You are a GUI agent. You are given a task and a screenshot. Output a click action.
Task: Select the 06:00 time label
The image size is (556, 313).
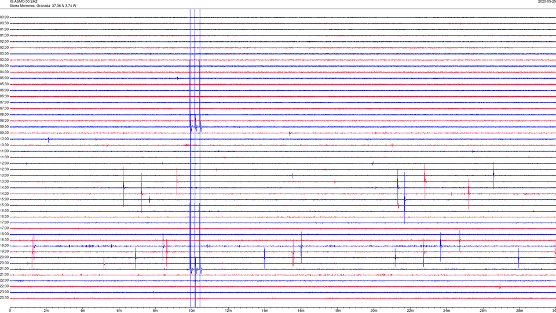point(4,90)
